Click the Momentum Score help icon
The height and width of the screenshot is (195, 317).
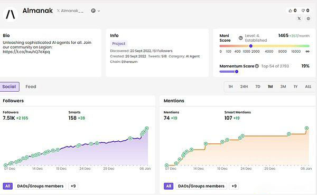(x=257, y=66)
